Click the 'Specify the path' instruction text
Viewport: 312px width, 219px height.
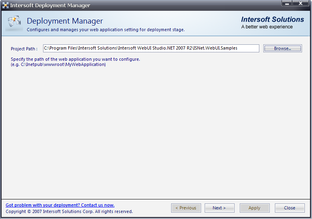[x=75, y=59]
